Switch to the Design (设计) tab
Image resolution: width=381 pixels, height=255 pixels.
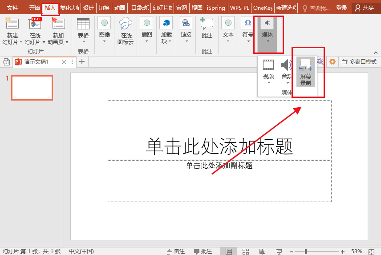(x=88, y=8)
